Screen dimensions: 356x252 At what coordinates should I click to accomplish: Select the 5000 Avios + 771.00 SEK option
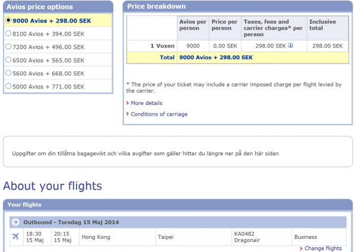click(8, 87)
